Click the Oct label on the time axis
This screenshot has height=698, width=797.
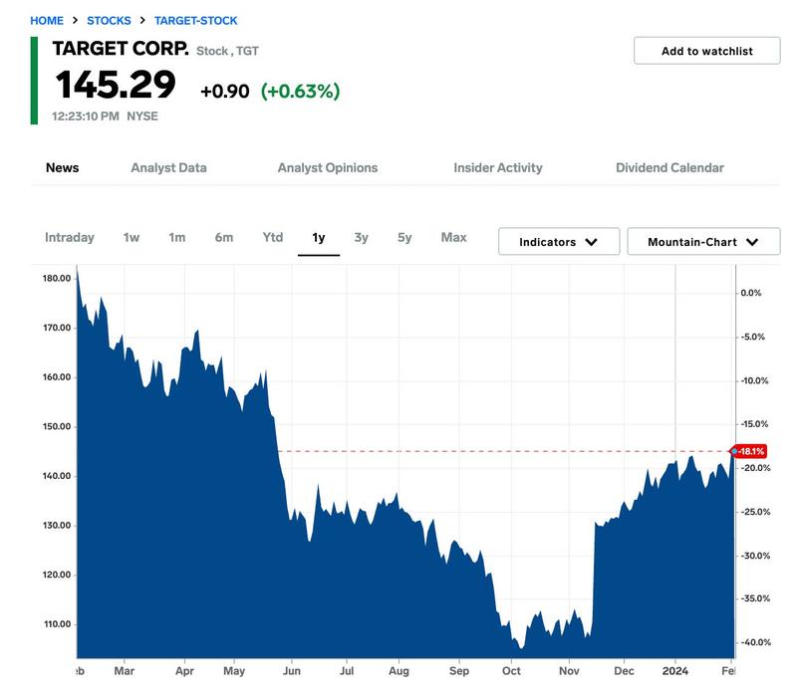point(511,671)
